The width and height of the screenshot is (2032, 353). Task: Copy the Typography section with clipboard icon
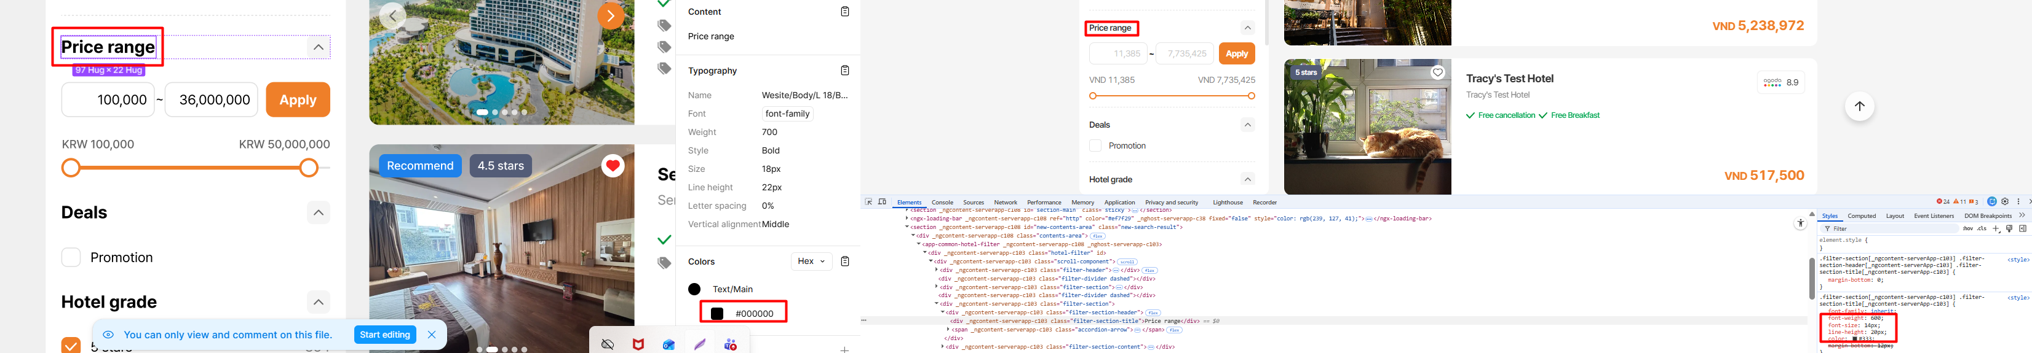845,71
